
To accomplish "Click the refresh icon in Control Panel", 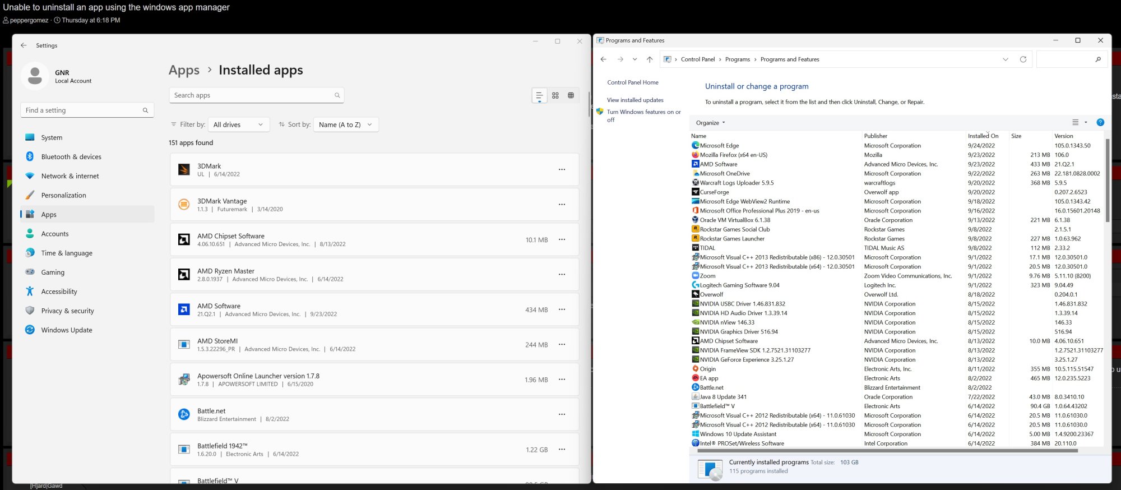I will click(x=1023, y=59).
